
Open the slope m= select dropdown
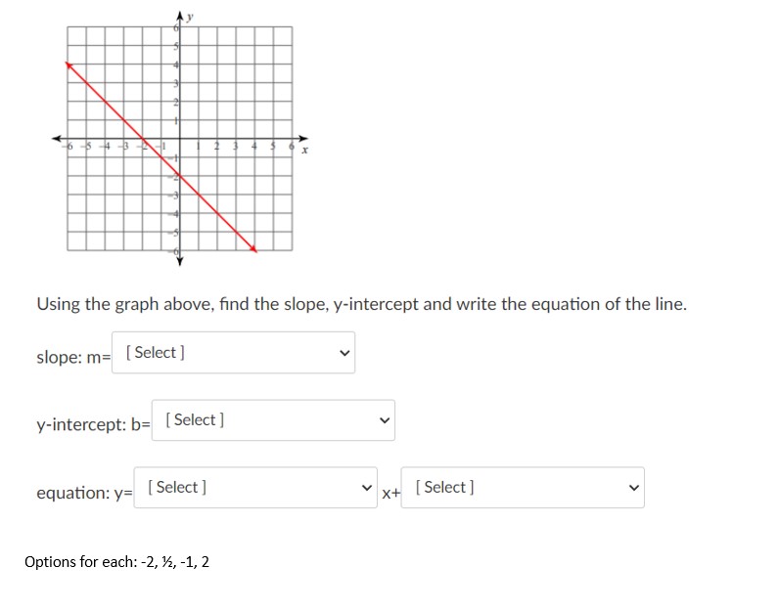233,352
